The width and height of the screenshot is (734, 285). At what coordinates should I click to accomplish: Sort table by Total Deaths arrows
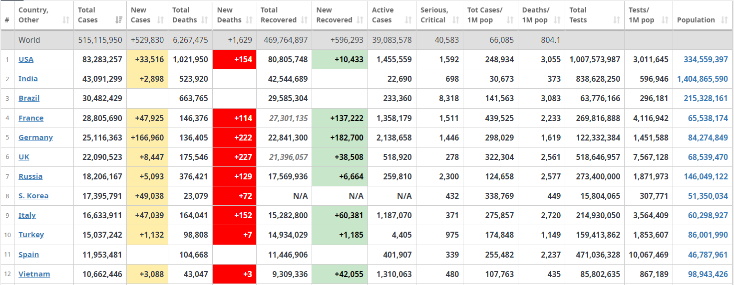[x=205, y=20]
